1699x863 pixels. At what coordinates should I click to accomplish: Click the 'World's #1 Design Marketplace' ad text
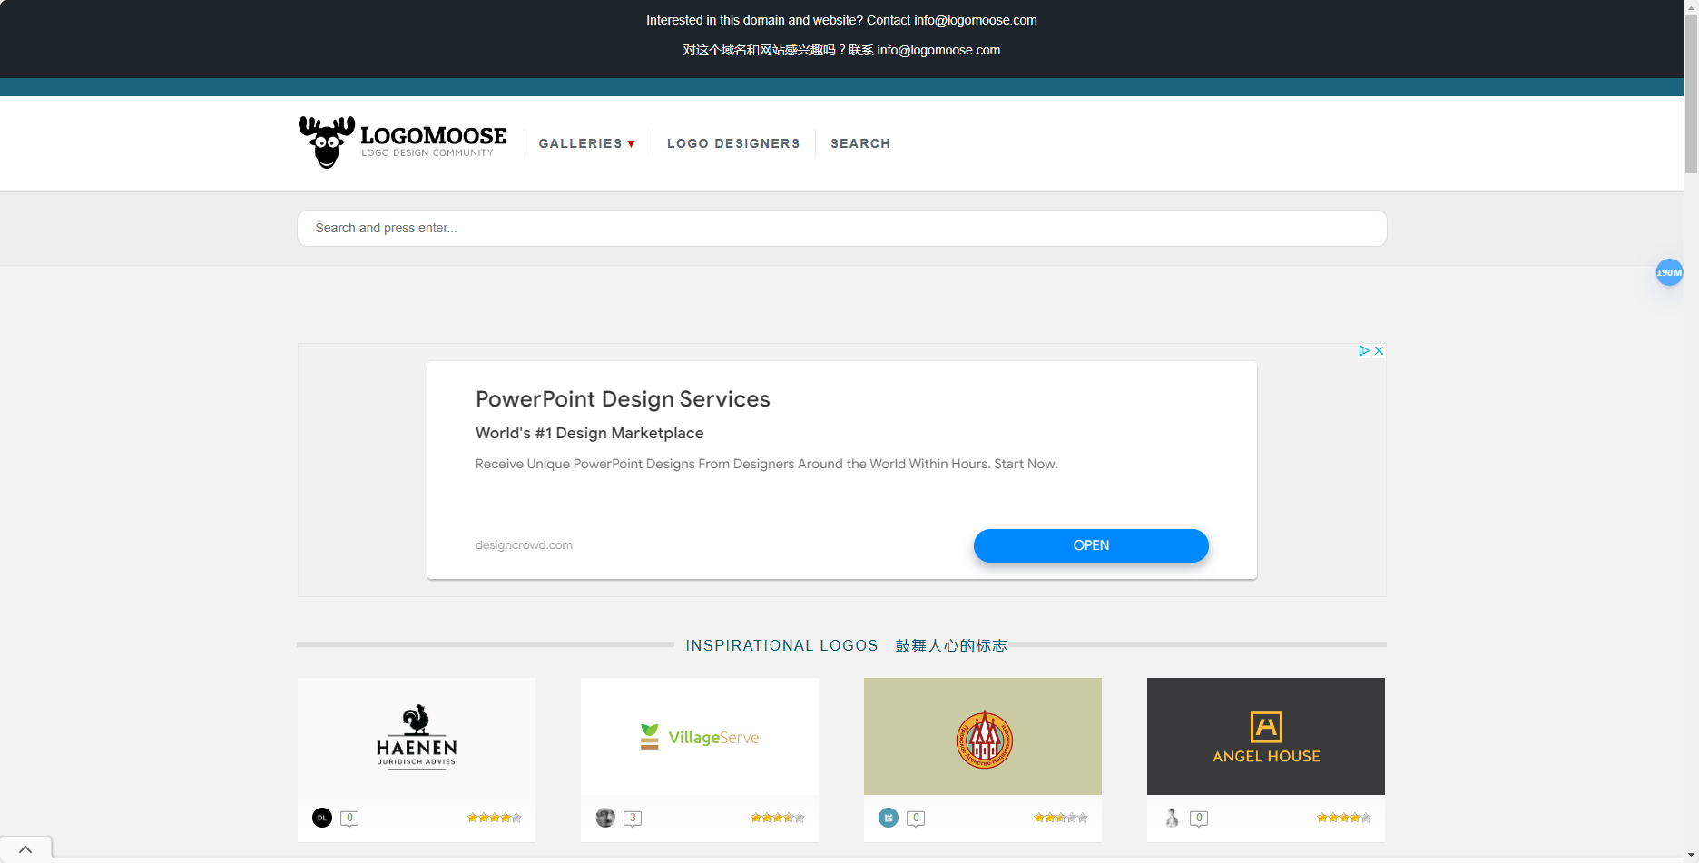(590, 434)
